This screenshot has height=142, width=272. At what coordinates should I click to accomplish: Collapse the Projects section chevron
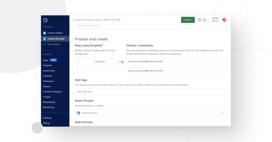66,27
